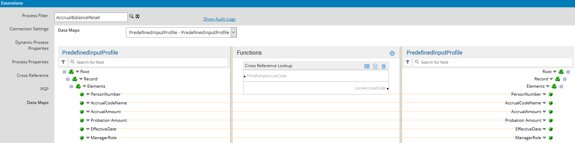575x143 pixels.
Task: Open the right AccrualAmount field dropdown arrow
Action: (544, 112)
